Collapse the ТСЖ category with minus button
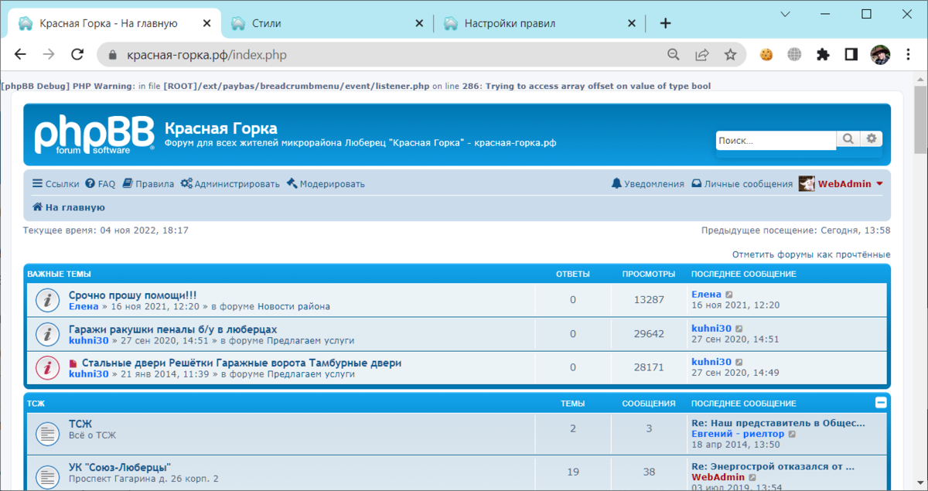Screen dimensions: 928x491 click(x=881, y=403)
